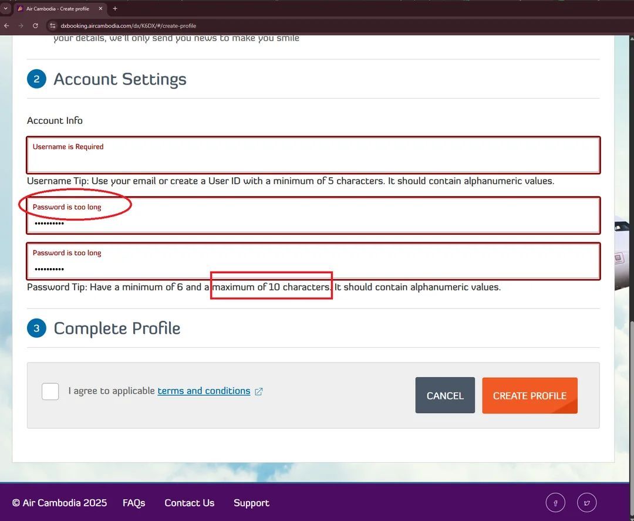The image size is (634, 521).
Task: Open the Contact Us footer link
Action: click(x=189, y=503)
